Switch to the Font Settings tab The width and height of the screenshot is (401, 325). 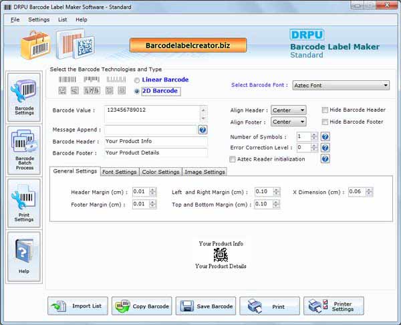click(x=120, y=172)
